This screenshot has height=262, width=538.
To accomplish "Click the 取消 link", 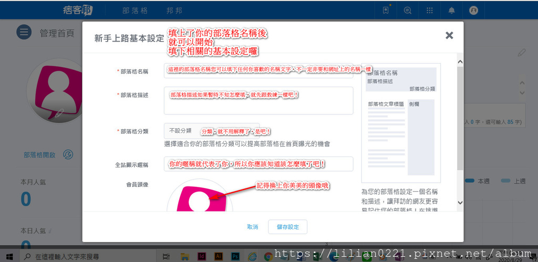I will point(253,227).
